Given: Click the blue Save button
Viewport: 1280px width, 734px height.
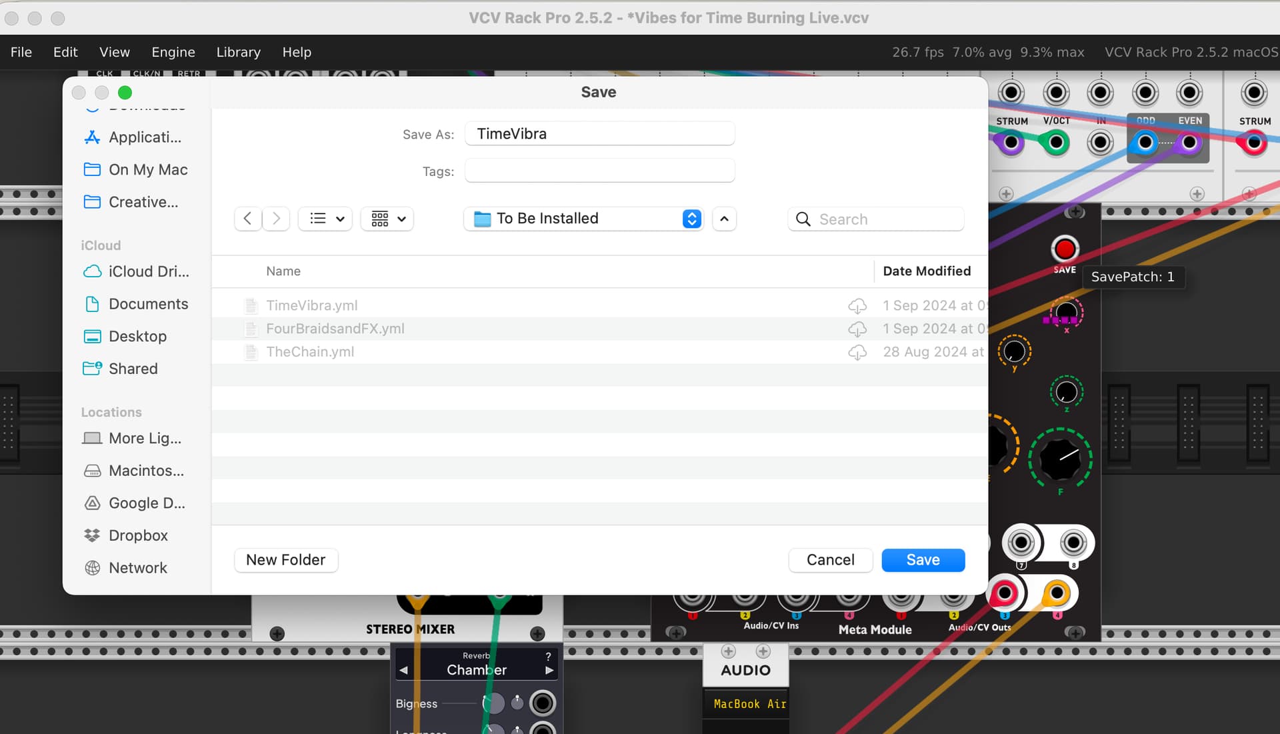Looking at the screenshot, I should tap(923, 560).
